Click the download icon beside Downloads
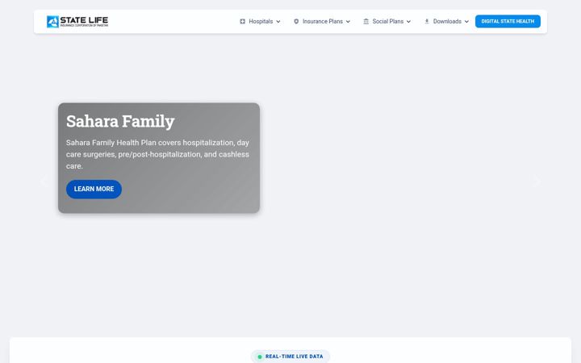 click(427, 22)
